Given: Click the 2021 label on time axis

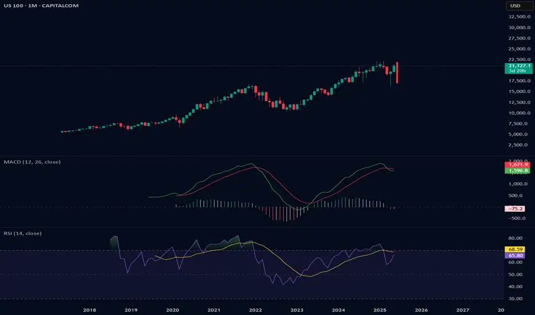Looking at the screenshot, I should (214, 310).
